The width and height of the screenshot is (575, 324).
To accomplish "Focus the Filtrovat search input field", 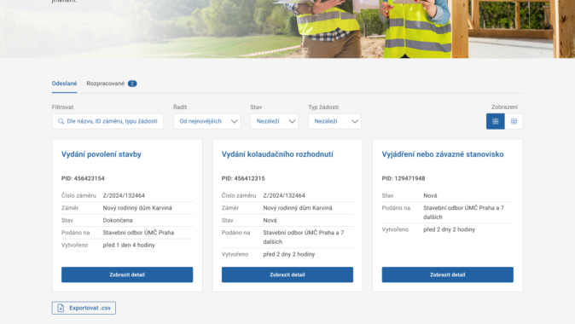I will click(107, 121).
